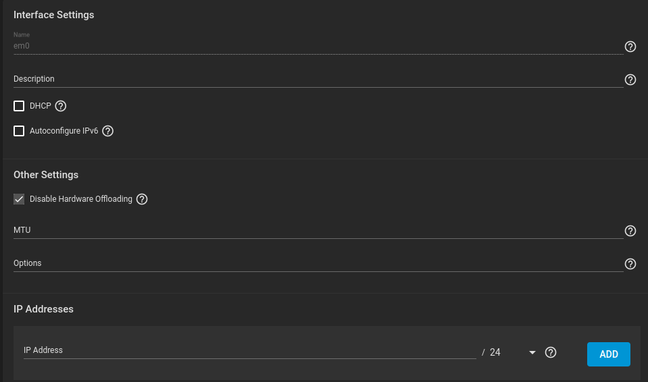
Task: Tick the Autoconfigure IPv6 checkbox
Action: pos(19,131)
